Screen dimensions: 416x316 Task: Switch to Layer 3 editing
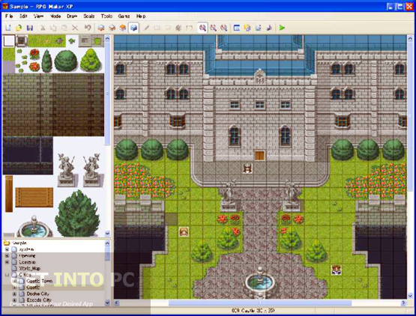(123, 28)
